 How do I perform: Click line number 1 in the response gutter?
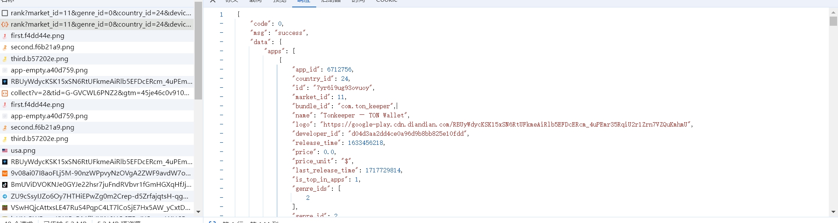click(221, 14)
